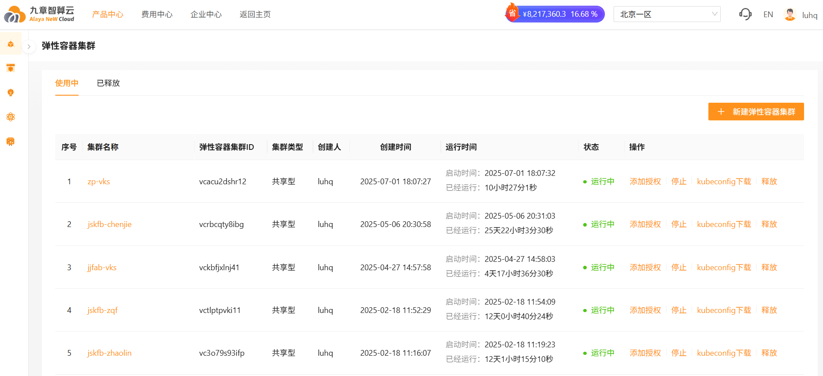This screenshot has height=376, width=823.
Task: Click the 运行中 status of zp-vks
Action: pos(599,182)
